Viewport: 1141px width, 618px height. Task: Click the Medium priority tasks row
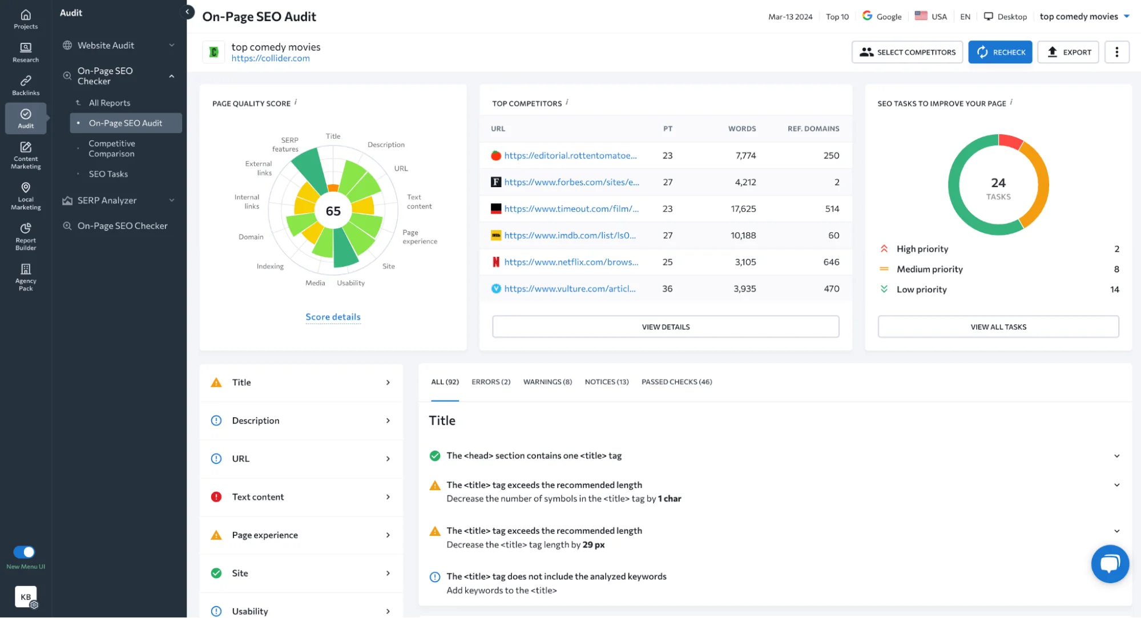coord(999,269)
